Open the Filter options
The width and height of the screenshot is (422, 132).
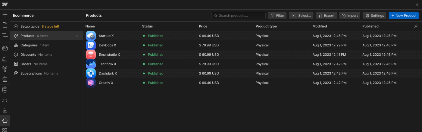point(277,16)
